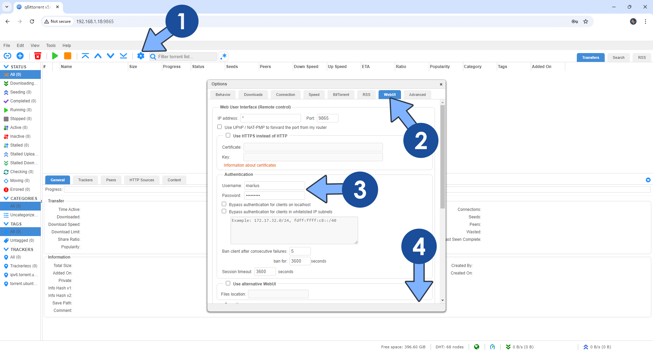Check Bypass authentication for clients on localhost
Viewport: 653px width, 350px height.
pos(224,204)
